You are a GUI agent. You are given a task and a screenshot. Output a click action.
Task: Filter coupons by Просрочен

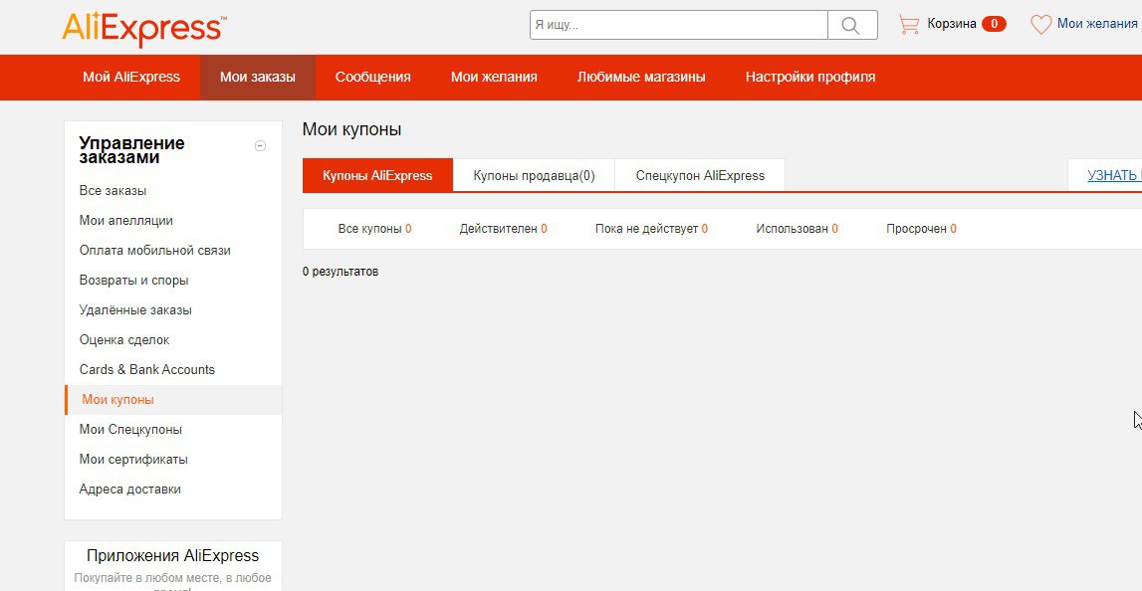click(x=921, y=229)
